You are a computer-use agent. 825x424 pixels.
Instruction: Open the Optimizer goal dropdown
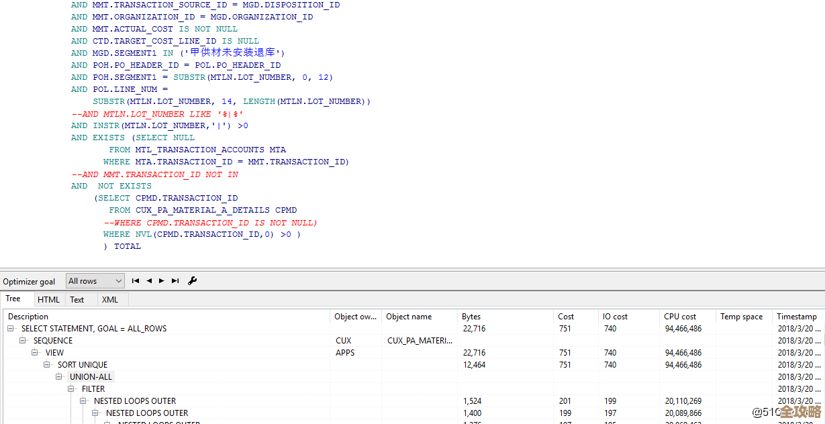[95, 281]
